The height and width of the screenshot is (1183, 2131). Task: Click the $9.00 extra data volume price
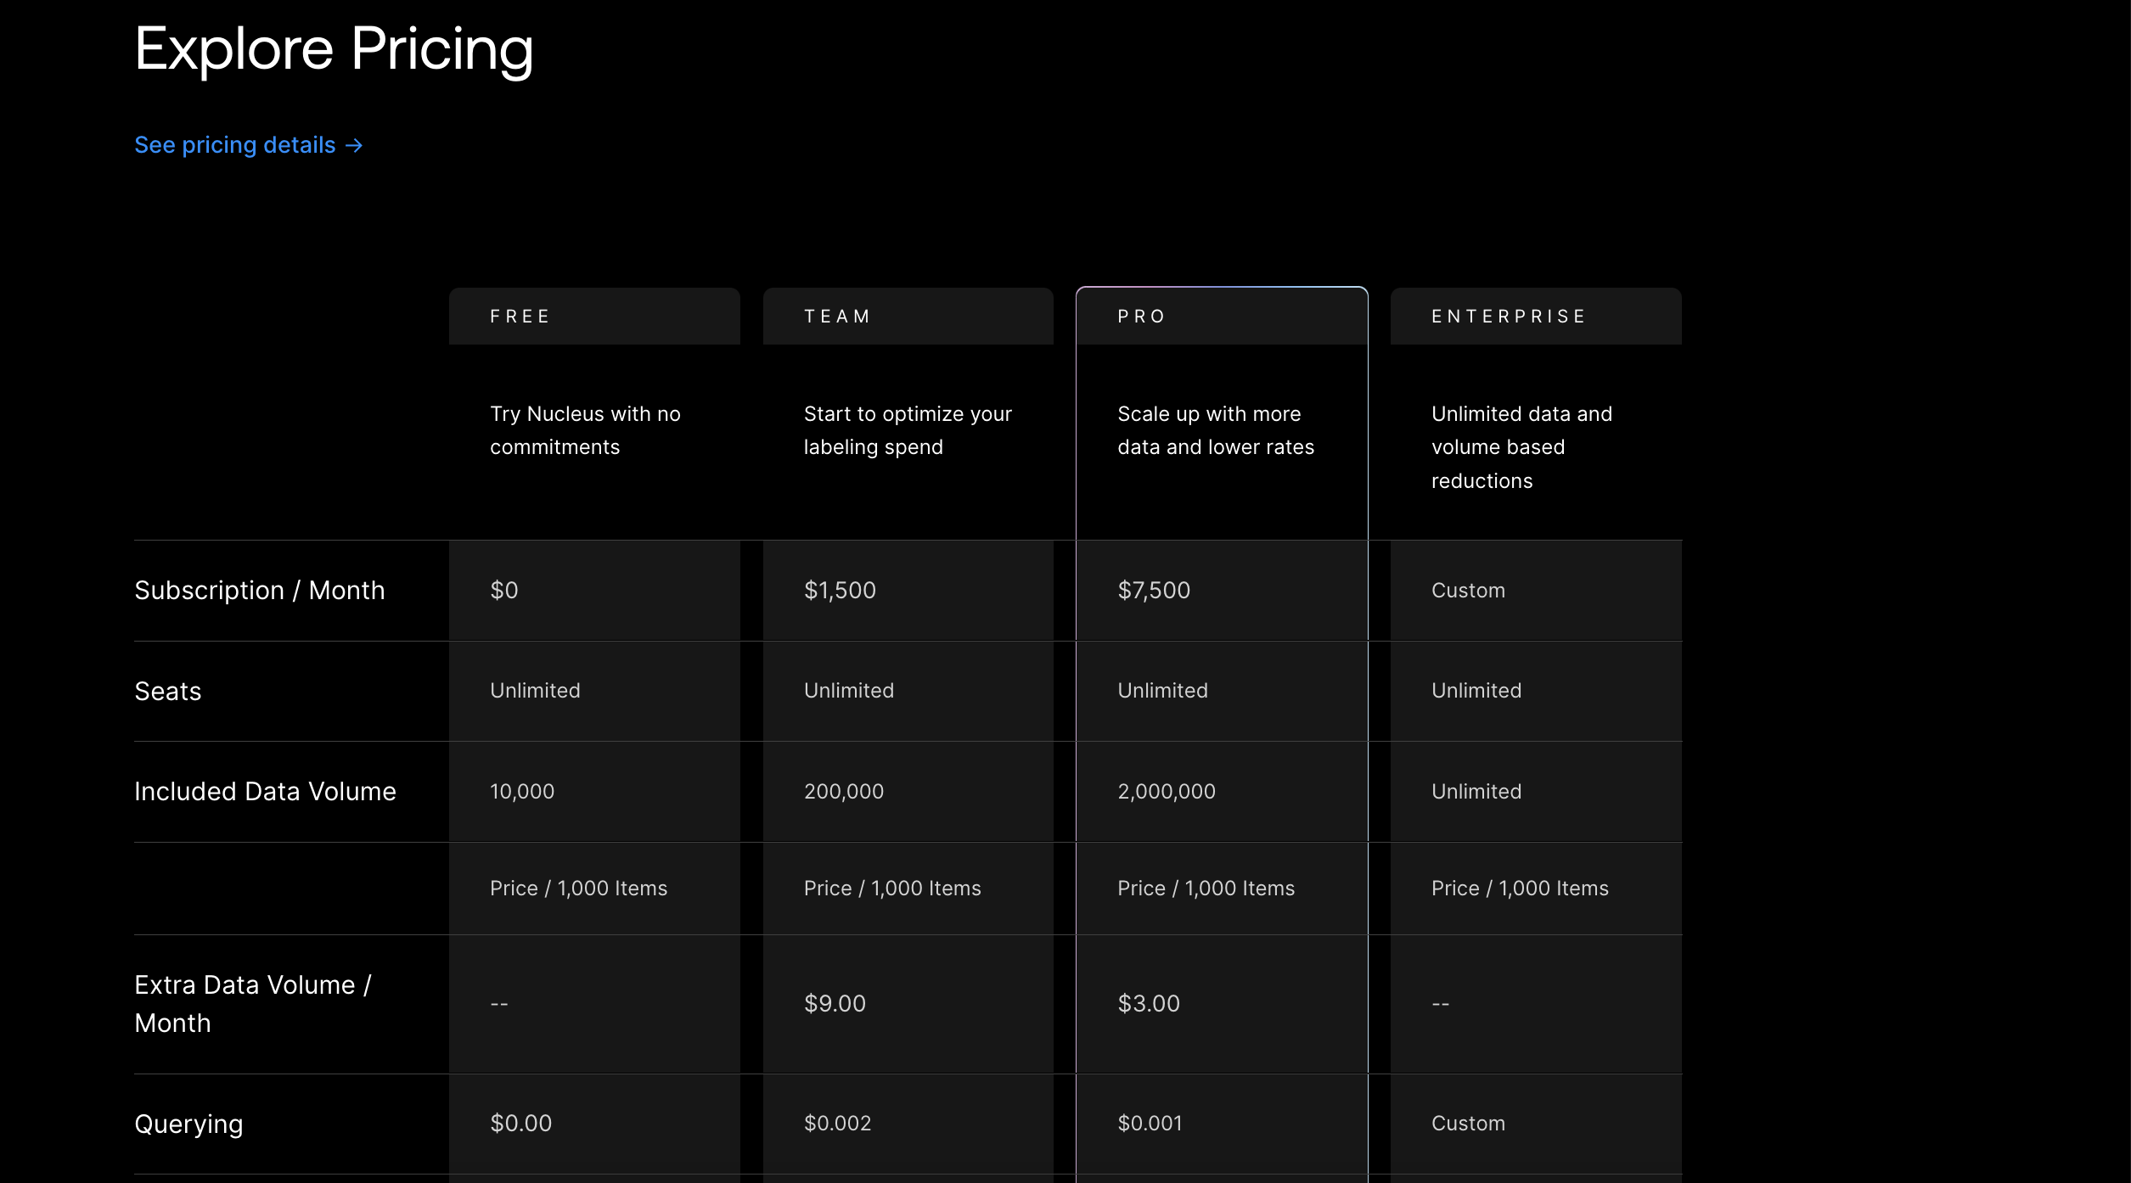pos(835,1003)
